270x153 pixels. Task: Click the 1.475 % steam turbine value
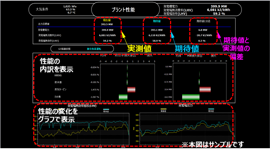(x=95, y=90)
